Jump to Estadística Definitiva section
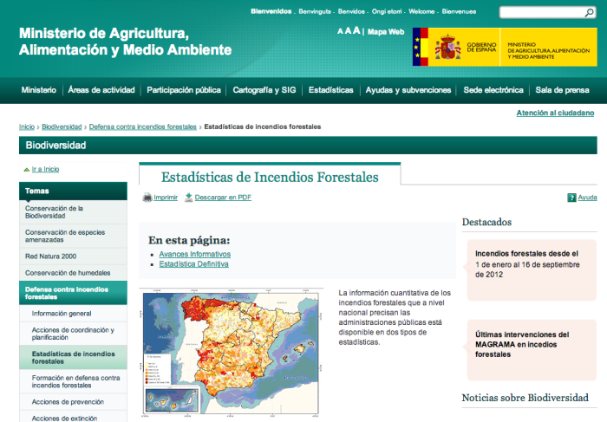This screenshot has height=422, width=607. 193,264
